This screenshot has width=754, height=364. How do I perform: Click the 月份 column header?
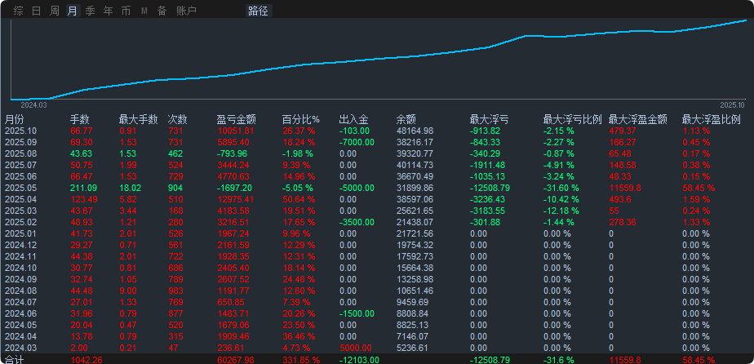click(x=14, y=119)
